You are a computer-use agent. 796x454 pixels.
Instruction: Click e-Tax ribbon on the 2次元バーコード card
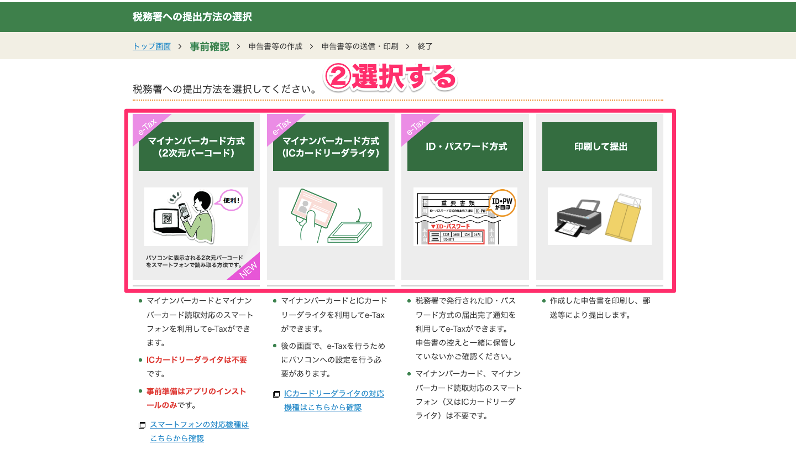pos(147,126)
